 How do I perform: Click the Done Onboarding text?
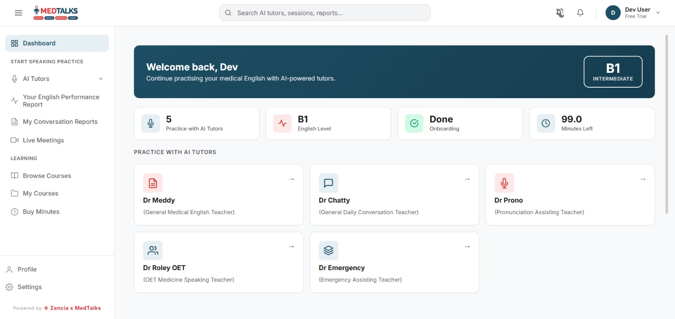(444, 123)
